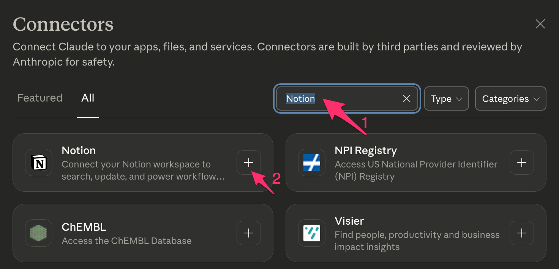Open the Visier connector title
This screenshot has height=269, width=559.
(x=349, y=221)
